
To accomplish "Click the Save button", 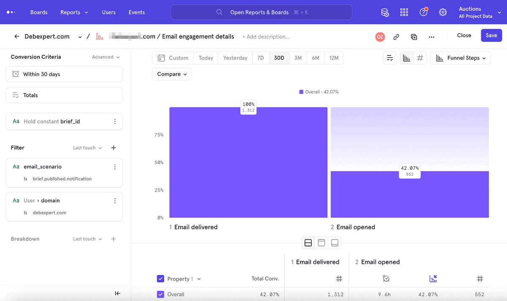I will [491, 36].
